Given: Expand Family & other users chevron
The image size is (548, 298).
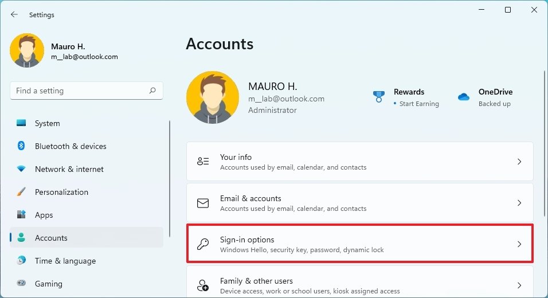Looking at the screenshot, I should coord(519,285).
